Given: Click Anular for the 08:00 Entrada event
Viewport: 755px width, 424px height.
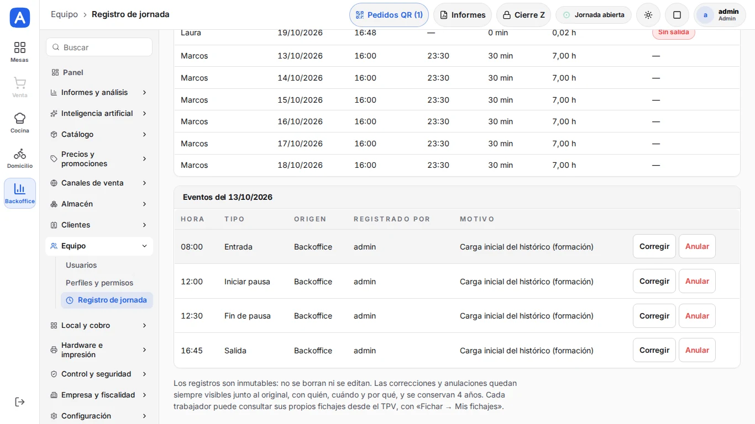Looking at the screenshot, I should click(697, 246).
